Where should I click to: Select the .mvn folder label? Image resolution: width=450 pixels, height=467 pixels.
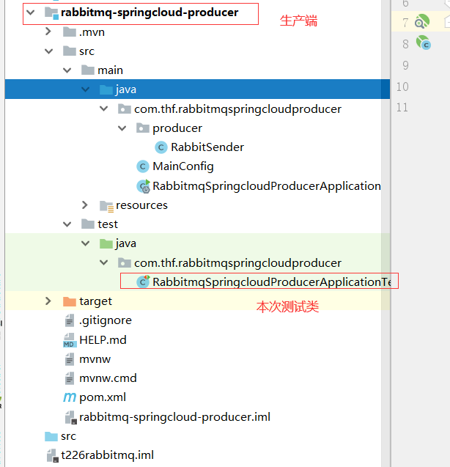[x=92, y=32]
